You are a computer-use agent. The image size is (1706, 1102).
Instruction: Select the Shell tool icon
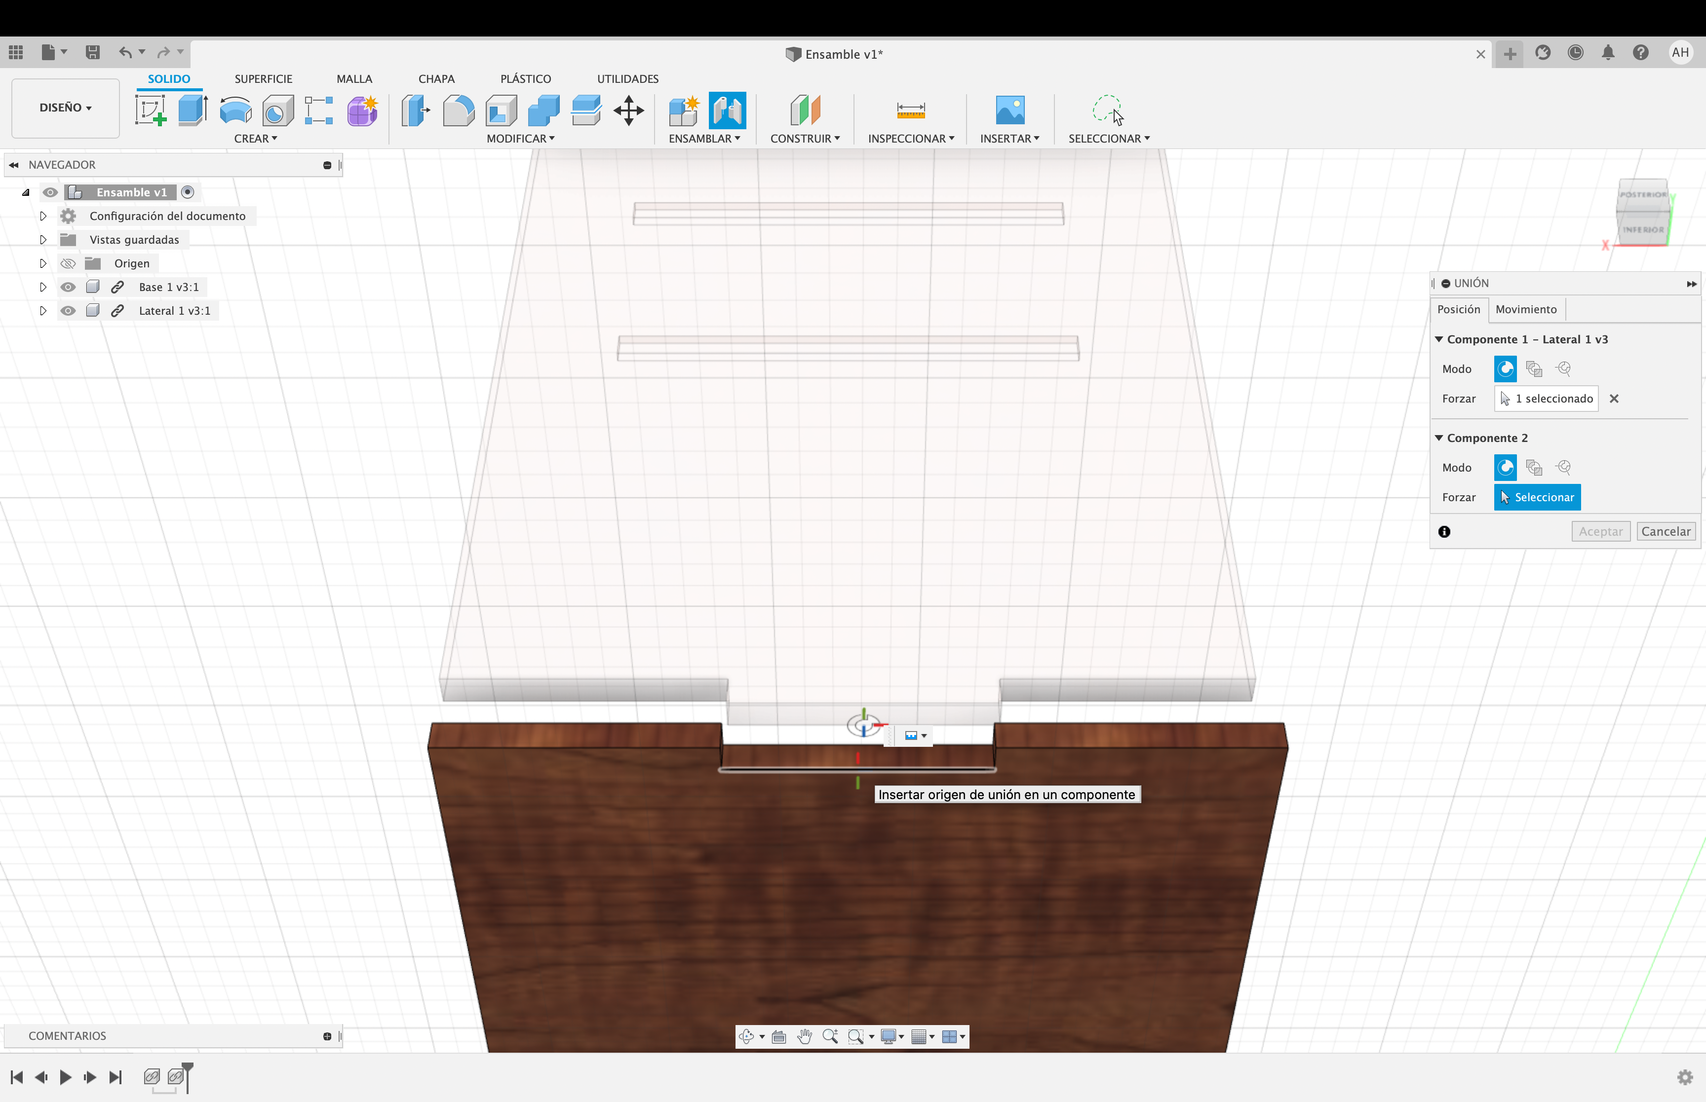point(501,111)
